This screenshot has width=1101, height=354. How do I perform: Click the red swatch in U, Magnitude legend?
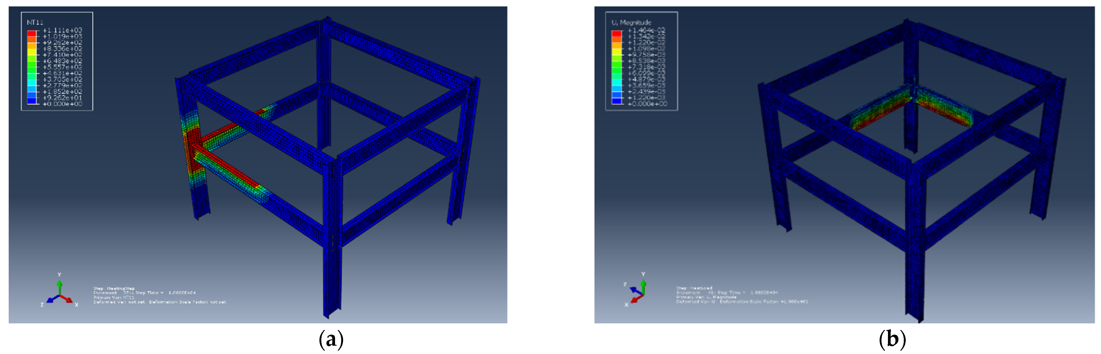(616, 33)
